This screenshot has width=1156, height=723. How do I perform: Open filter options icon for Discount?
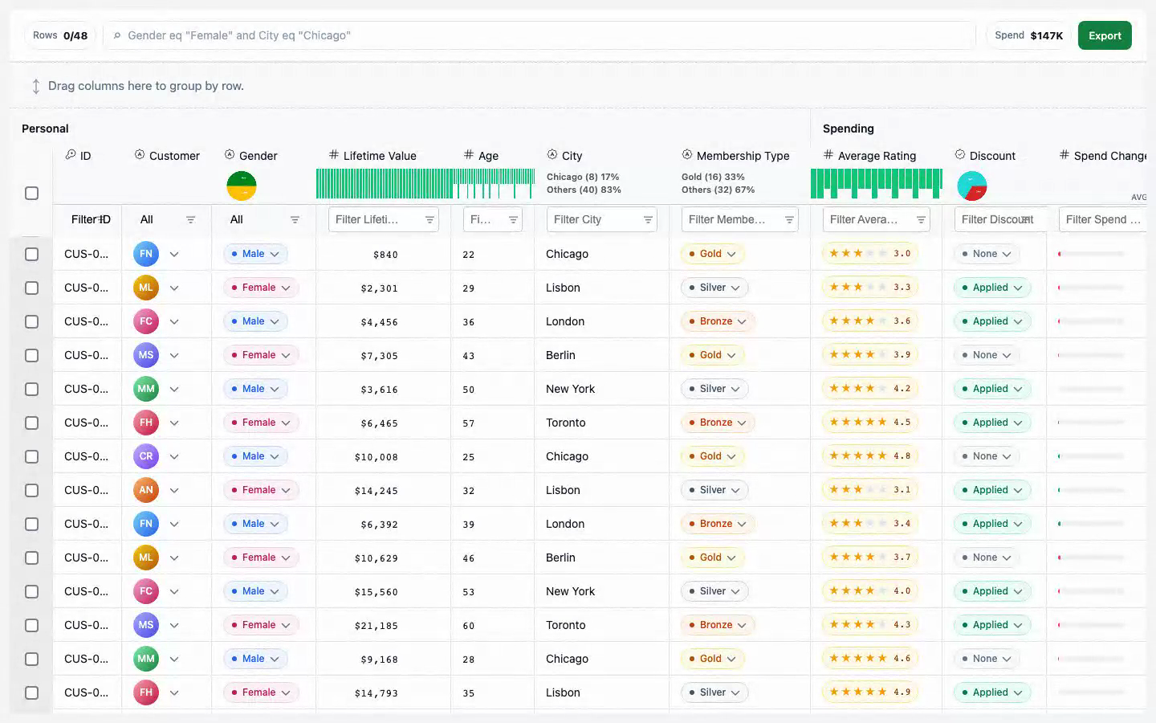coord(1025,219)
